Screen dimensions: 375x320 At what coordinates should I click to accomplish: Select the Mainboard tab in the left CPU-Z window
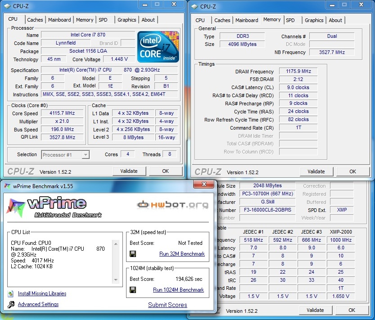[59, 20]
